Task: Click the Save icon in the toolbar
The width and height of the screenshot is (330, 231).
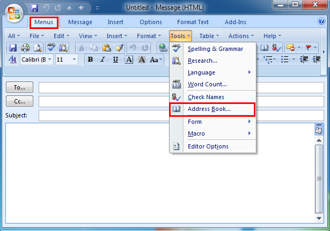Action: click(x=13, y=48)
